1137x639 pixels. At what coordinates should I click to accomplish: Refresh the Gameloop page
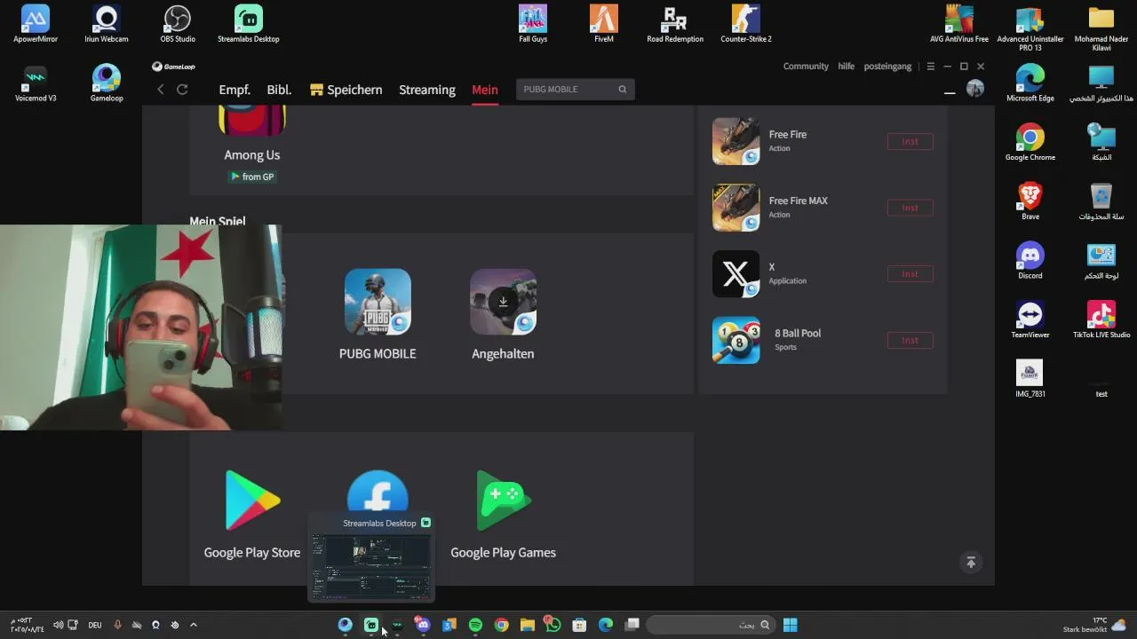coord(182,90)
